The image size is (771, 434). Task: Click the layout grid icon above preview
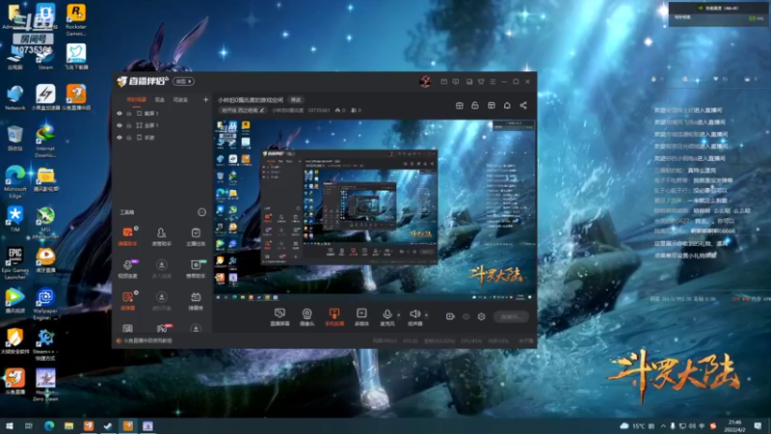point(492,105)
